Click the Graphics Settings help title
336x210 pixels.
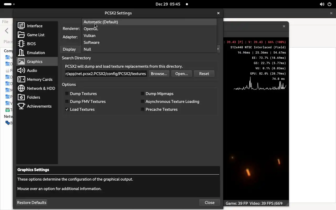click(x=33, y=170)
